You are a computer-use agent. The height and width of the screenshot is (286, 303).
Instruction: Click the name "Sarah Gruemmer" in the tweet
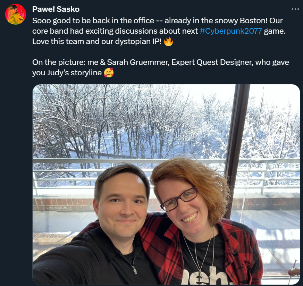tap(138, 62)
